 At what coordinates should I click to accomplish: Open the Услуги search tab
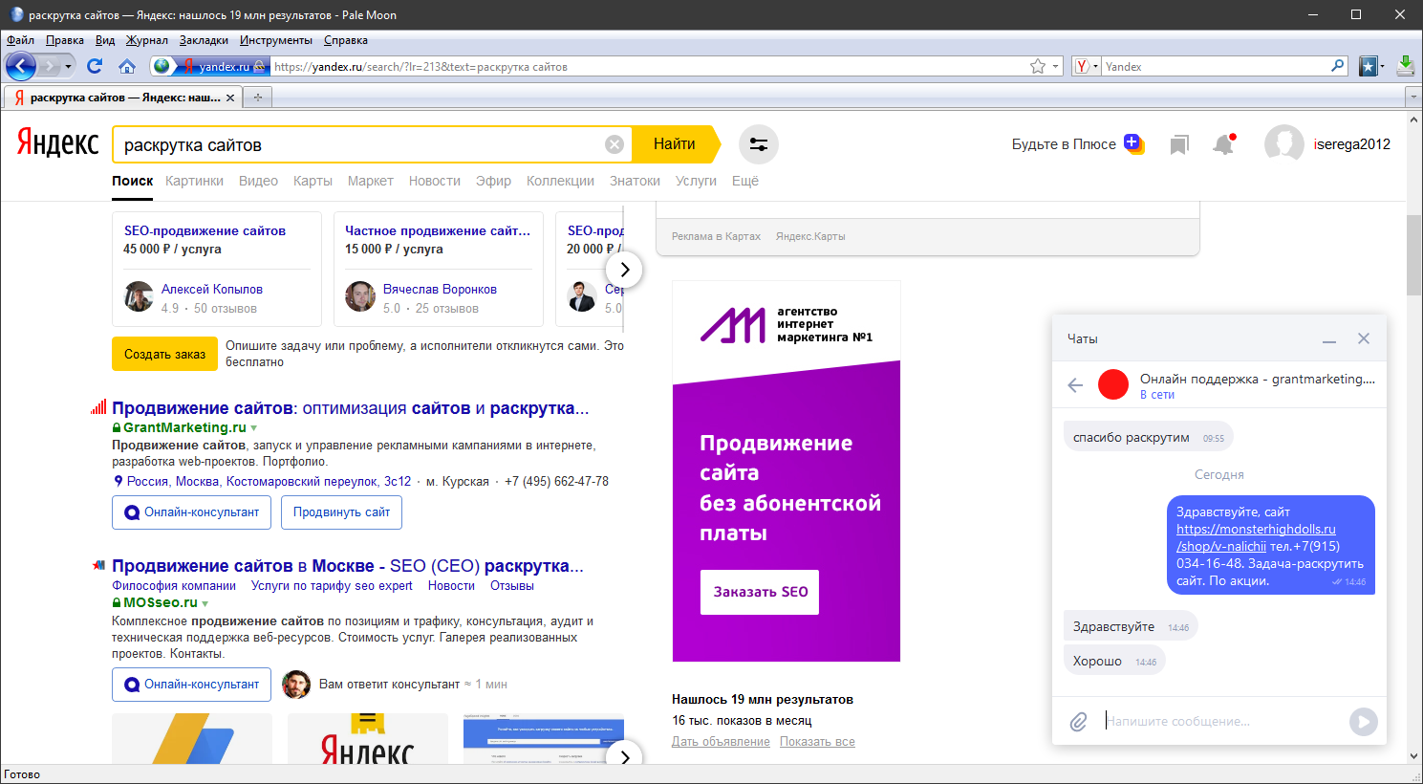[x=696, y=181]
